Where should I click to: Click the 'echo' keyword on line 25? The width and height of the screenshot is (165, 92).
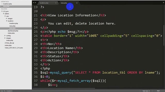(x=62, y=32)
